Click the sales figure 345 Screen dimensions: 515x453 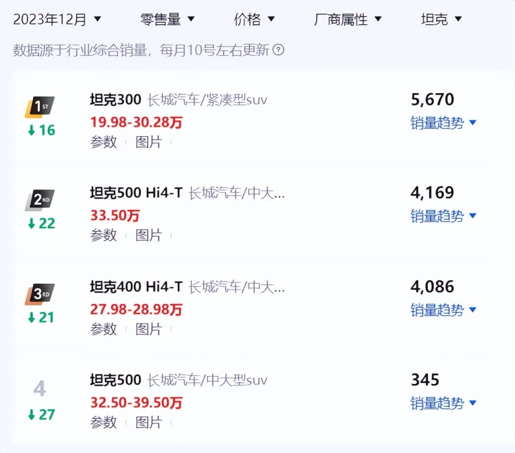coord(425,380)
